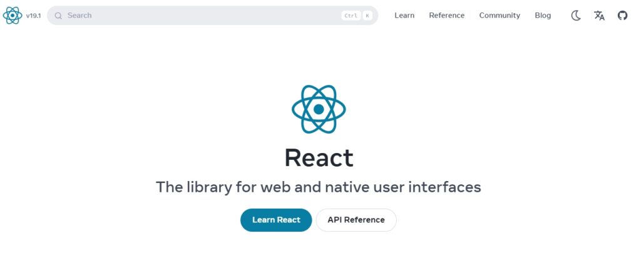Viewport: 641px width, 266px height.
Task: Click the large React atom logo
Action: click(x=319, y=109)
